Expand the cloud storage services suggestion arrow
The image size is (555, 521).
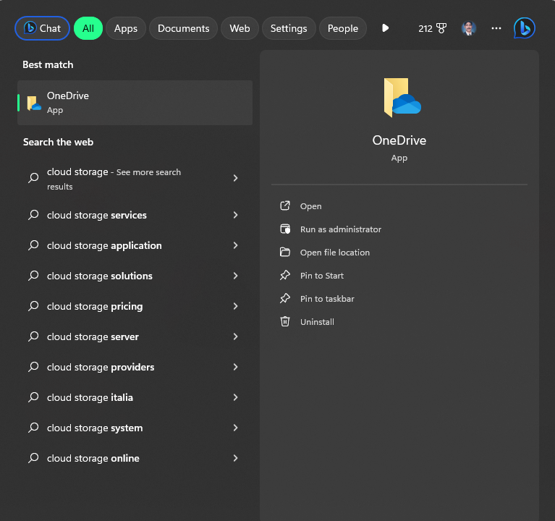click(x=235, y=215)
